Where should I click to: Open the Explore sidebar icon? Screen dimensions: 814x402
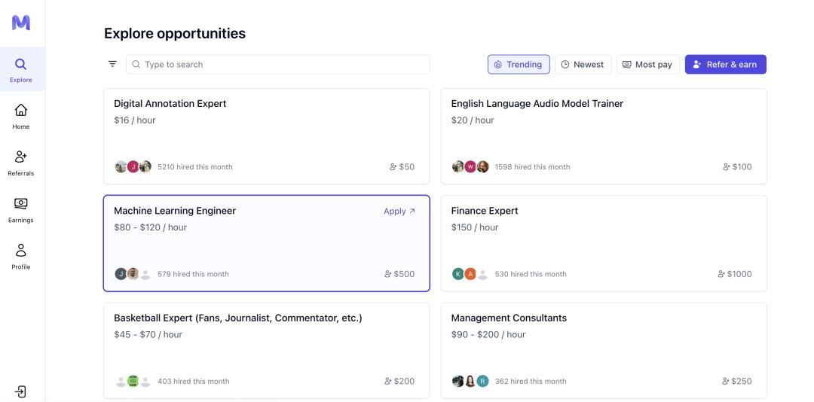[21, 69]
